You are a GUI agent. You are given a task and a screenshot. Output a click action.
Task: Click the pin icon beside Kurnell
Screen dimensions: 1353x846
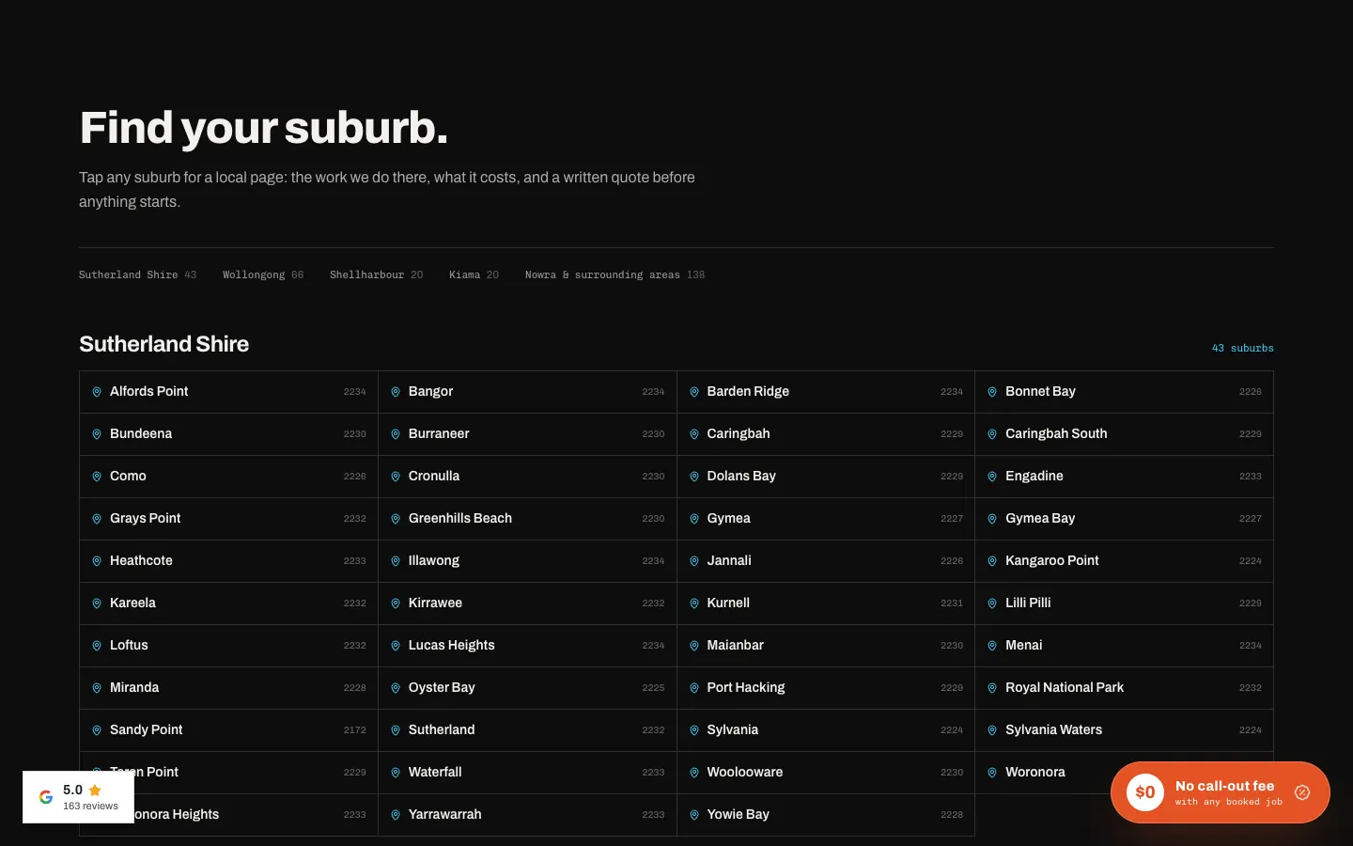click(694, 603)
